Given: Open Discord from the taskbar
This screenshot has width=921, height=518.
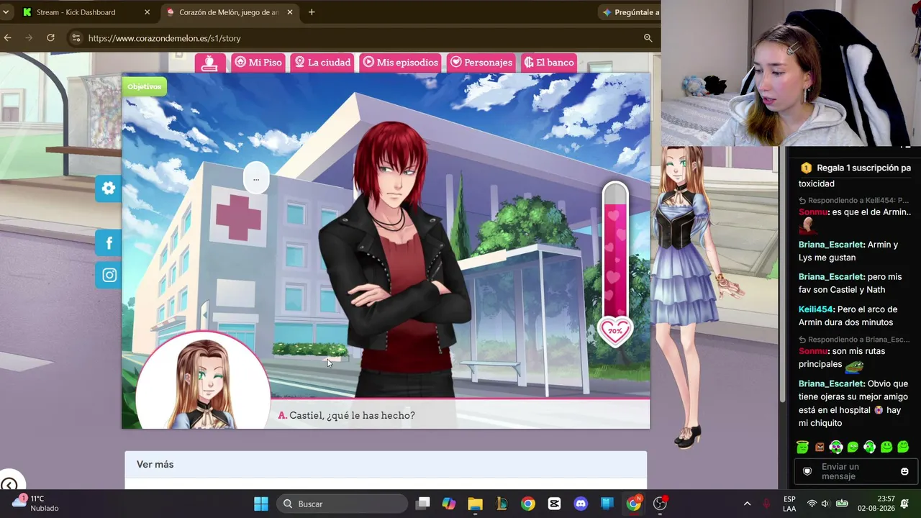Looking at the screenshot, I should pos(581,504).
